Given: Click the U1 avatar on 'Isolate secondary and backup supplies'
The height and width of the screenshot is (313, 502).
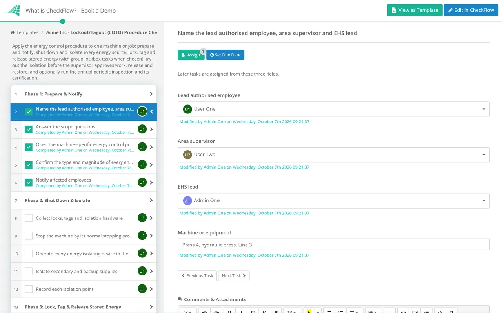Looking at the screenshot, I should (142, 271).
